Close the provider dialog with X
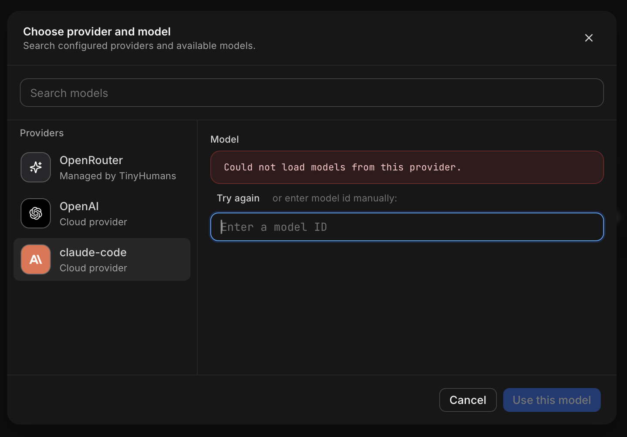This screenshot has height=437, width=627. [x=589, y=38]
